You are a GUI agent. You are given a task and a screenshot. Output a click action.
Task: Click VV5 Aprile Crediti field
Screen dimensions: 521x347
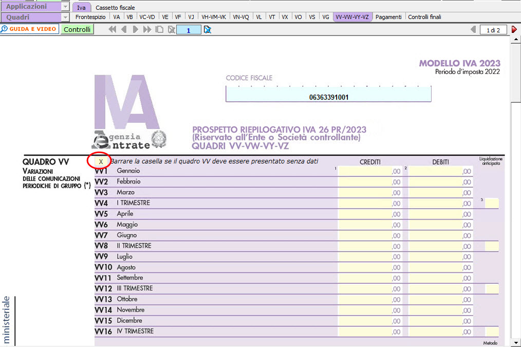(x=370, y=214)
